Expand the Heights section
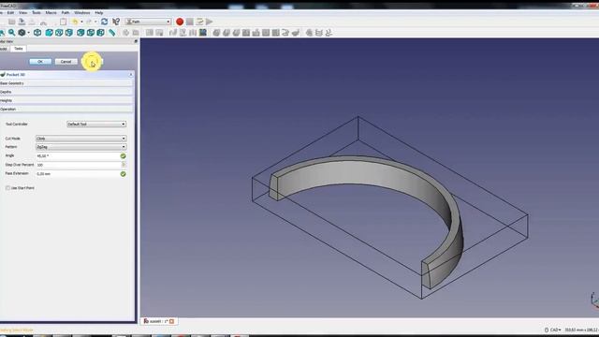Screen dimensions: 599x337 [66, 100]
